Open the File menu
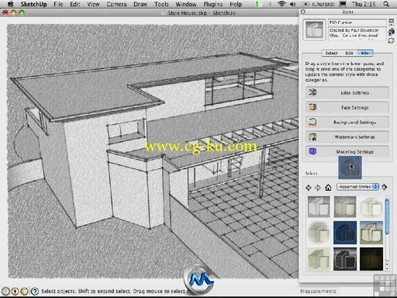The width and height of the screenshot is (397, 298). (x=58, y=4)
